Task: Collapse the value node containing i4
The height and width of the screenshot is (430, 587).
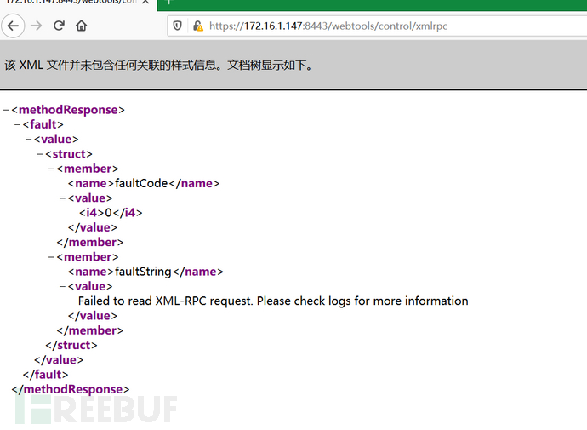Action: click(x=62, y=198)
